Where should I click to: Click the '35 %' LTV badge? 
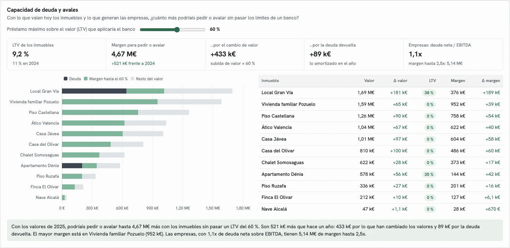(x=429, y=174)
